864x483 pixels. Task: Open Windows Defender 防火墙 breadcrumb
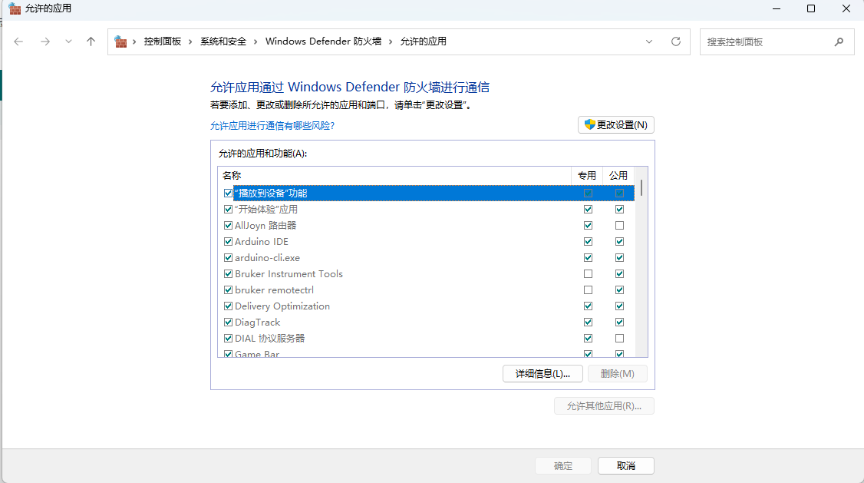click(323, 41)
